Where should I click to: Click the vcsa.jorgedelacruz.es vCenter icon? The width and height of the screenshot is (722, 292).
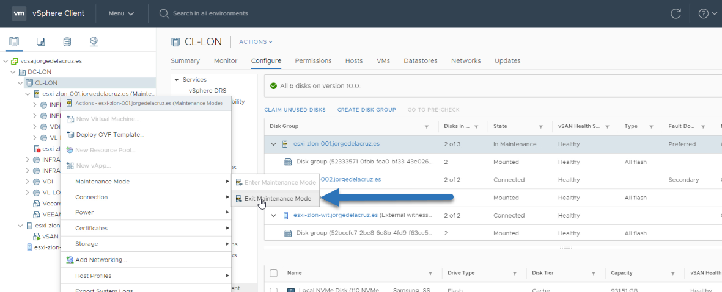pyautogui.click(x=15, y=60)
